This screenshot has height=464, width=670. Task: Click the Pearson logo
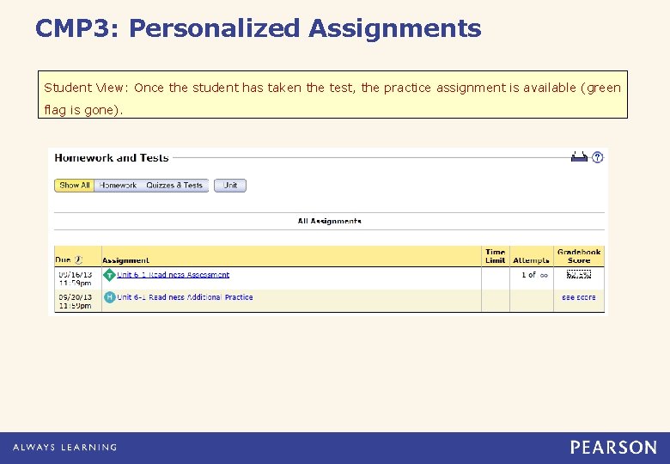pyautogui.click(x=613, y=447)
